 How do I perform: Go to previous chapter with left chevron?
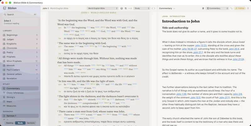(152, 8)
